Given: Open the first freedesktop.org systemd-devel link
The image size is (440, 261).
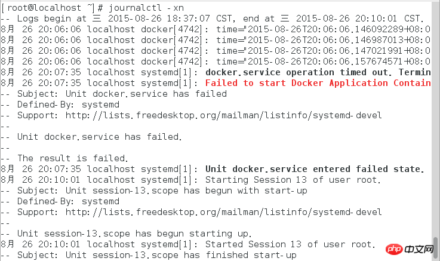Looking at the screenshot, I should 223,115.
